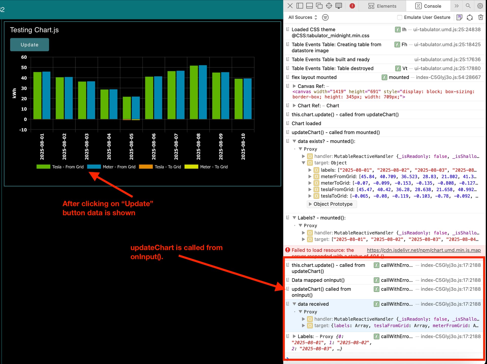Dock inspector to side of window

click(x=300, y=6)
